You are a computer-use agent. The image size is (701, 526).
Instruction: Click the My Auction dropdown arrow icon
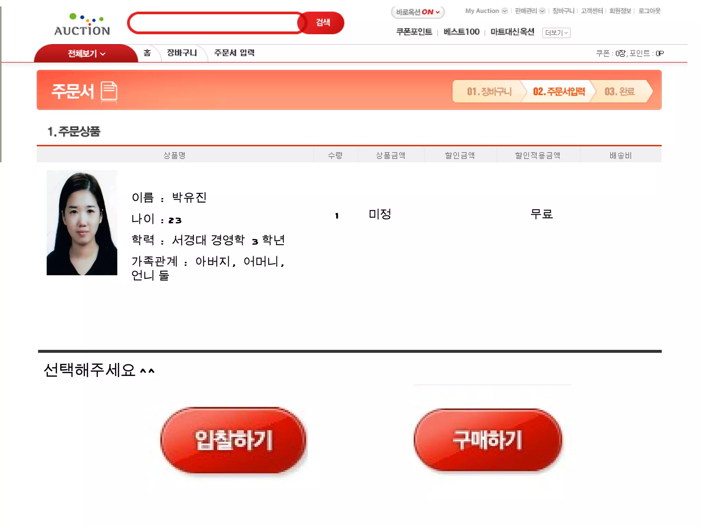[505, 11]
